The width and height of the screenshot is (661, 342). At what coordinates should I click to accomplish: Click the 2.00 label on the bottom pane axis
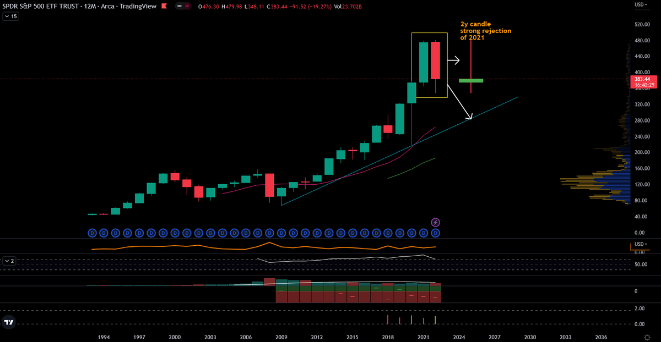pos(638,308)
